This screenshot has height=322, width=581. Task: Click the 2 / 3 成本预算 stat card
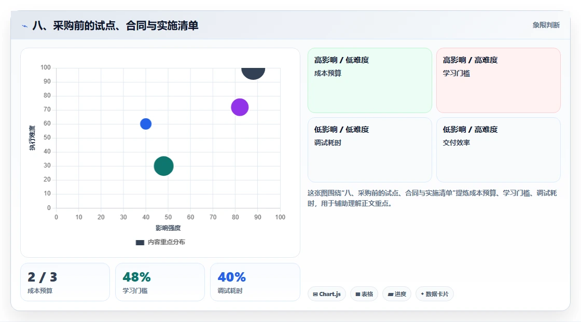(x=65, y=282)
